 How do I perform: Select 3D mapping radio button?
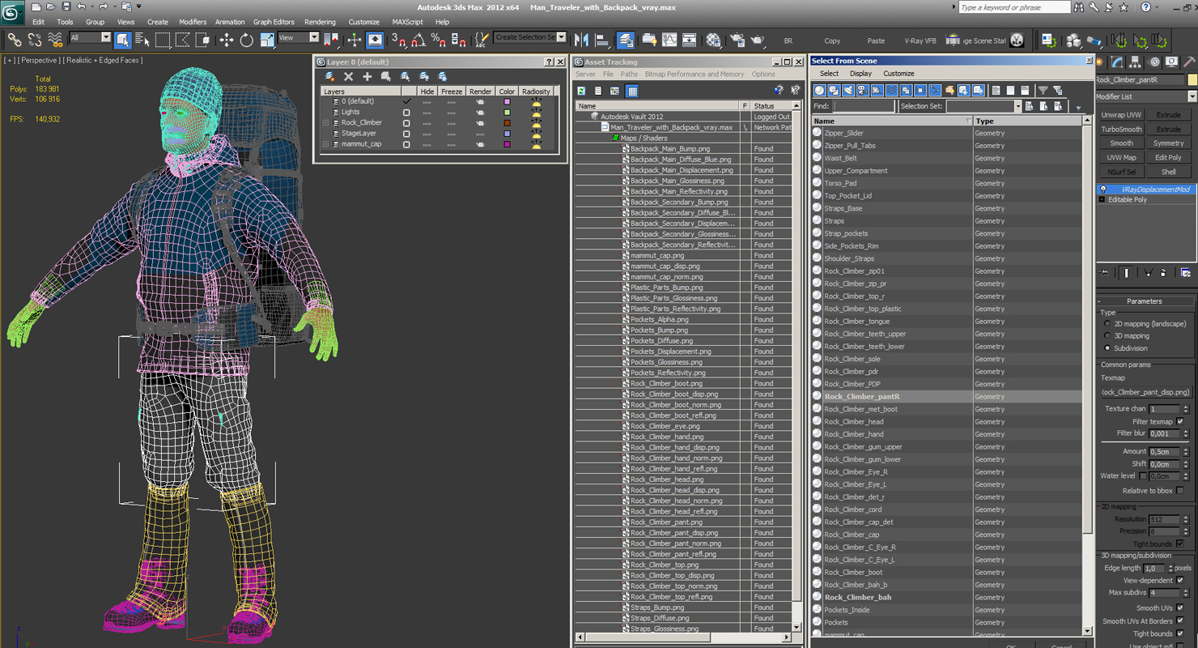pos(1107,336)
